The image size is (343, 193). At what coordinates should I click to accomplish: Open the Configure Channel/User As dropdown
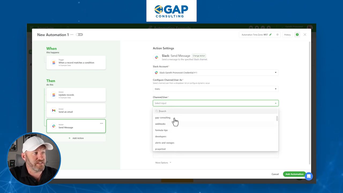(216, 89)
